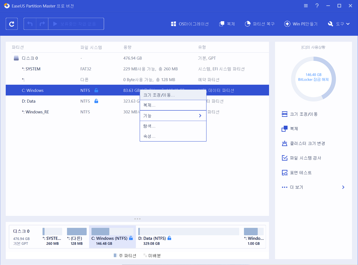Click the BitLocker 잠금 해제 link
Image resolution: width=358 pixels, height=265 pixels.
[x=313, y=80]
